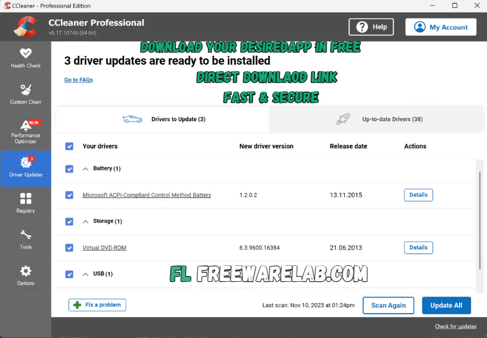Open CCleaner Options
The height and width of the screenshot is (338, 487).
[25, 276]
